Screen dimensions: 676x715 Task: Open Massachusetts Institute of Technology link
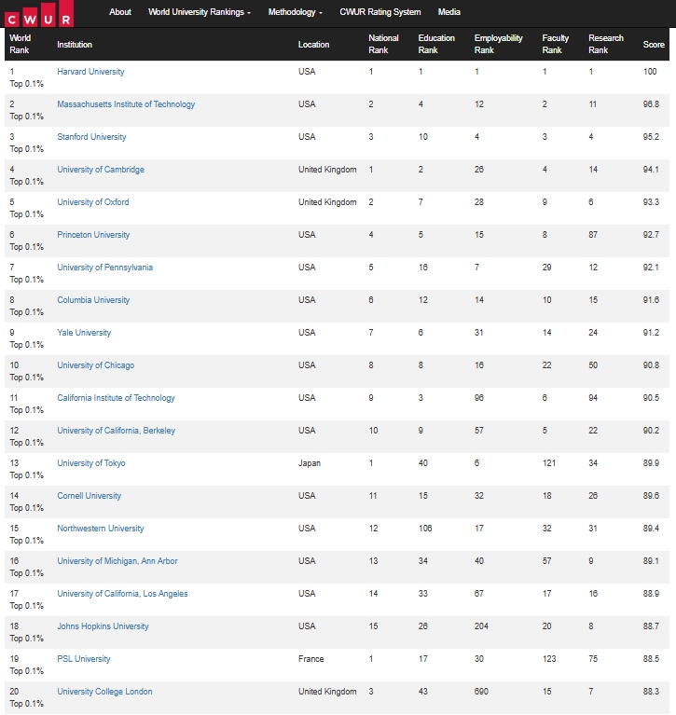pyautogui.click(x=126, y=104)
